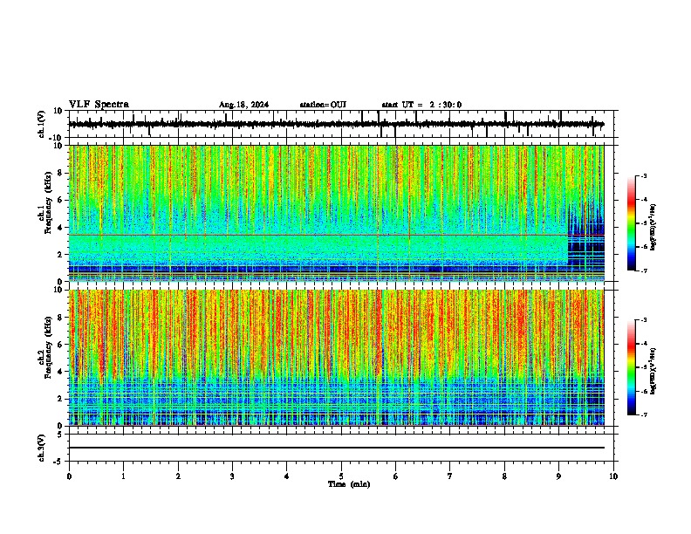Select the ch.1 colorbar log(PSD) label
The height and width of the screenshot is (534, 691).
click(653, 228)
